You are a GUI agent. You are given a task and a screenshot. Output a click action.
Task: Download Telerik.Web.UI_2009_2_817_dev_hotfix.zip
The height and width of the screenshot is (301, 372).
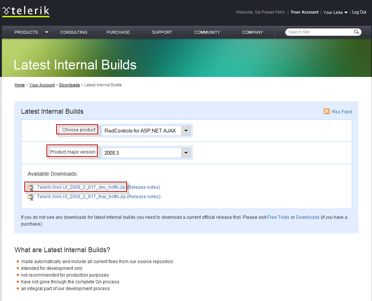click(x=81, y=187)
